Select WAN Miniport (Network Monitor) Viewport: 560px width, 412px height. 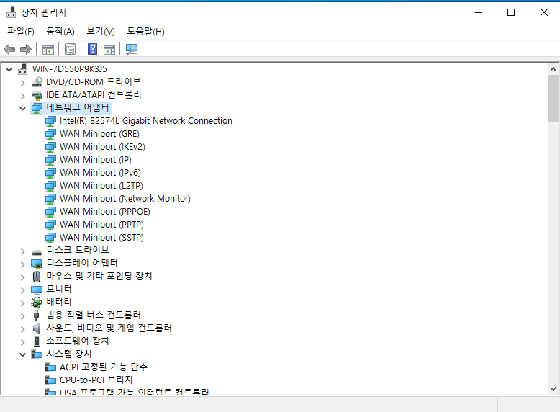point(125,199)
